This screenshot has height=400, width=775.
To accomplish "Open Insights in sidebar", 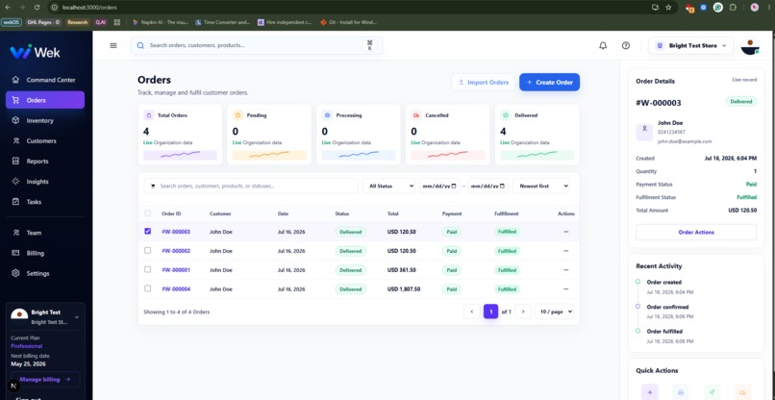I will pyautogui.click(x=45, y=182).
